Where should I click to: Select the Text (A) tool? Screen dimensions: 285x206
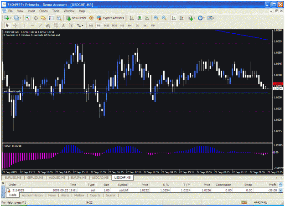pyautogui.click(x=63, y=26)
